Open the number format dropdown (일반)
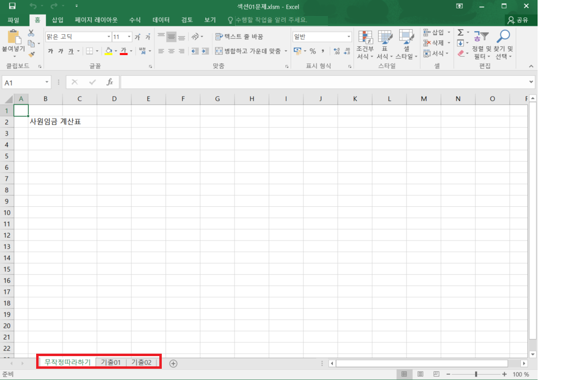The height and width of the screenshot is (380, 563). (x=348, y=37)
